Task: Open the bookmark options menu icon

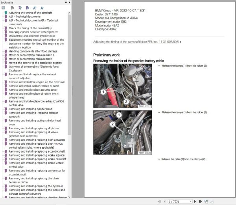Action: tap(3, 8)
